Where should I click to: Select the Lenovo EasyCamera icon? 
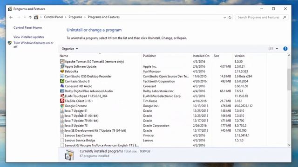coord(62,135)
